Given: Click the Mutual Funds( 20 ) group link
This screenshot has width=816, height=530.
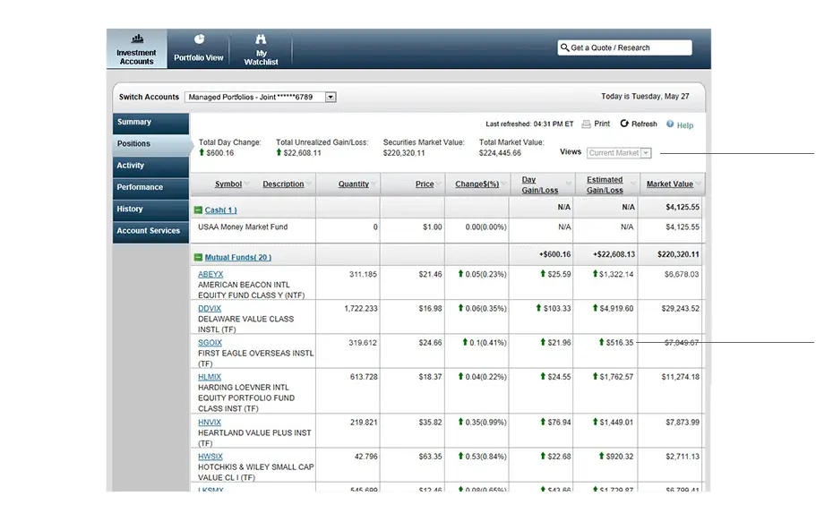Looking at the screenshot, I should 238,258.
